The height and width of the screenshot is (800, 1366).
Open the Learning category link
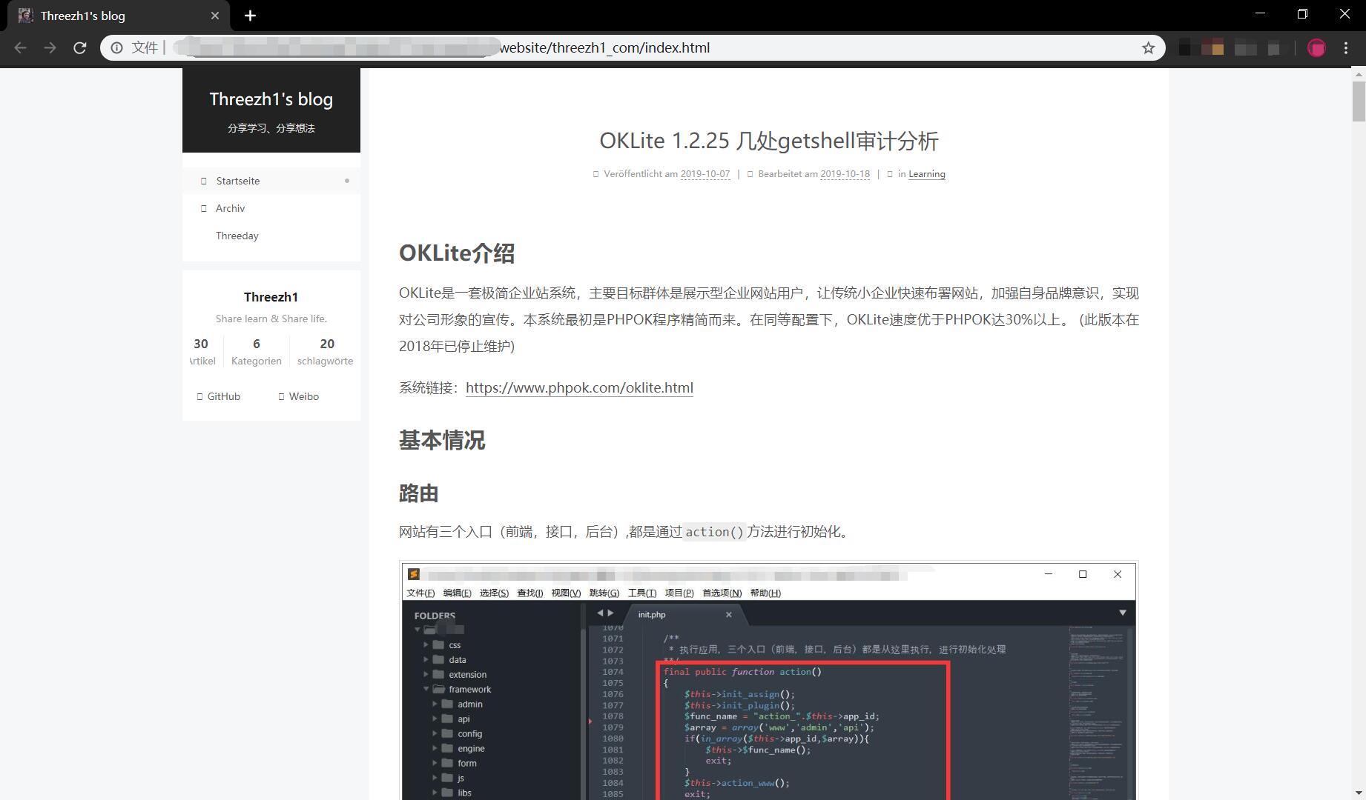tap(927, 174)
